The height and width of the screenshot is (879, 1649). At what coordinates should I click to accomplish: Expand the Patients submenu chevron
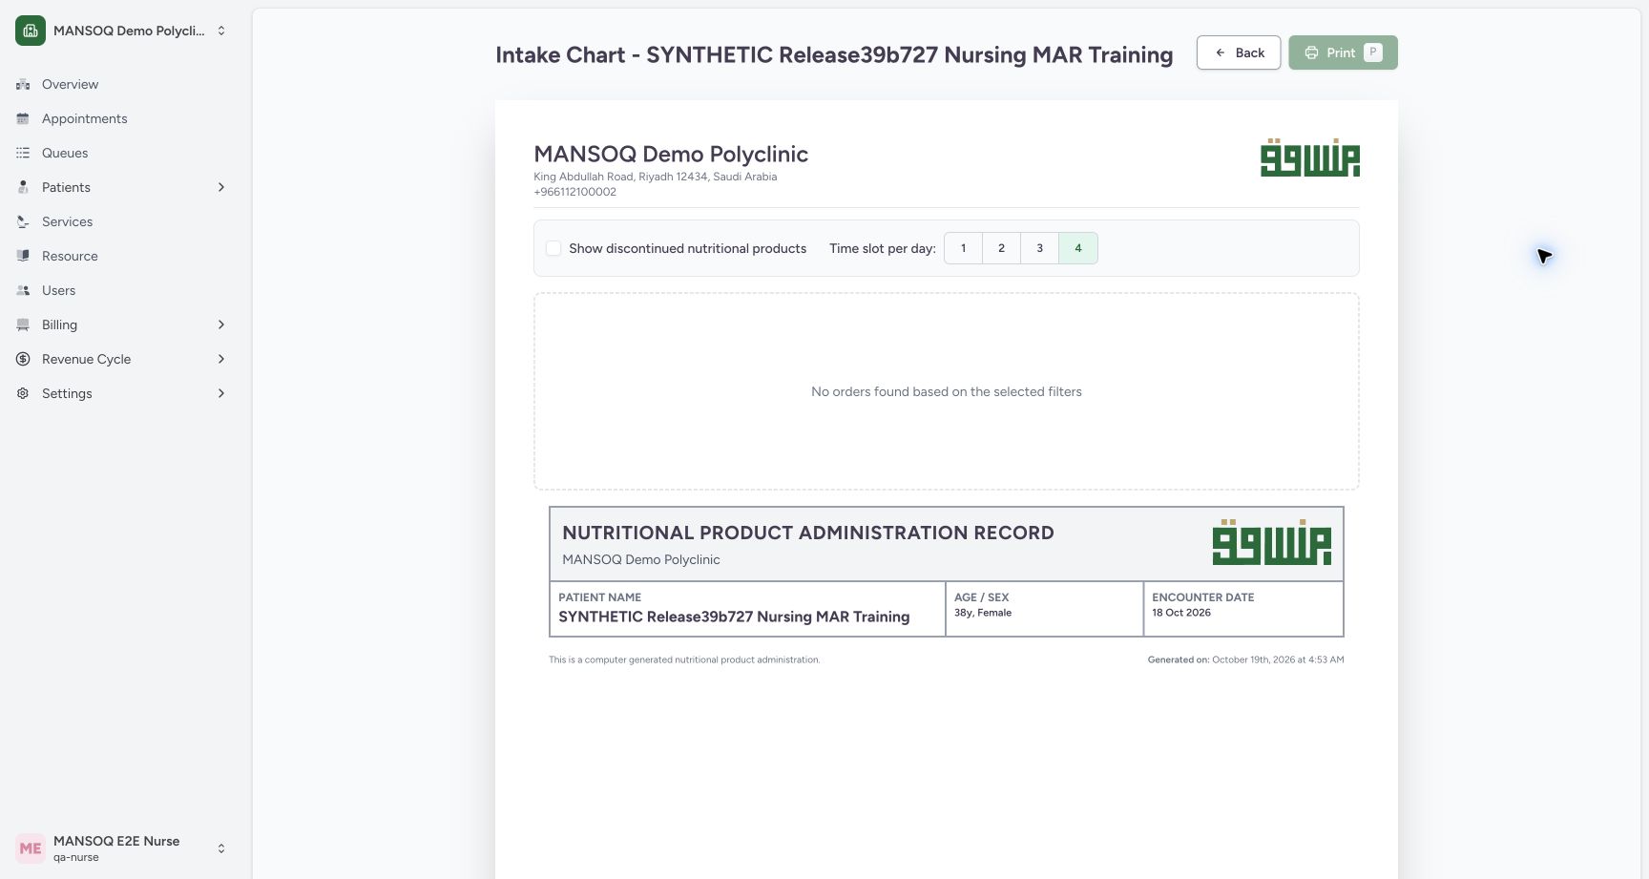[221, 187]
